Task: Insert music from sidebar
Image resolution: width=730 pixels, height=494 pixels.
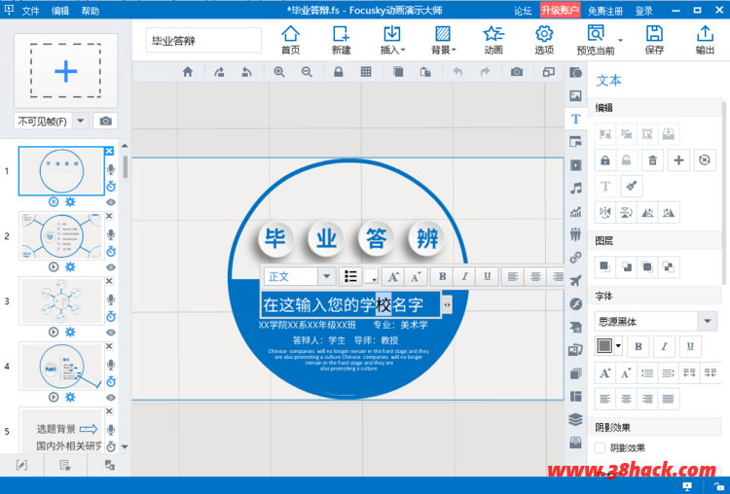Action: (x=576, y=189)
